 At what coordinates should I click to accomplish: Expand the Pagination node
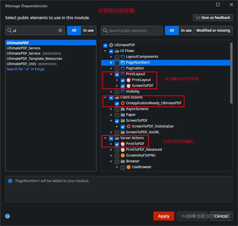(x=111, y=68)
